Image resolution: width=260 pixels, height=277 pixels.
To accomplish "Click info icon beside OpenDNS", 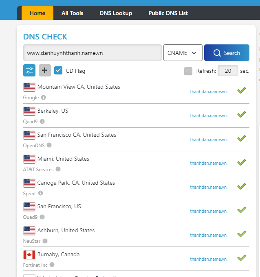I will pyautogui.click(x=49, y=145).
